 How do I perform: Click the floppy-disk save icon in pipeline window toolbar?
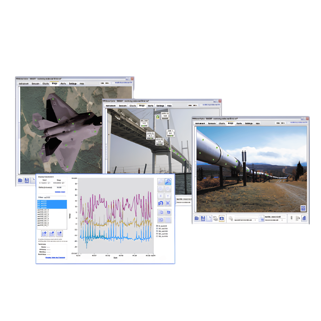coord(203,218)
